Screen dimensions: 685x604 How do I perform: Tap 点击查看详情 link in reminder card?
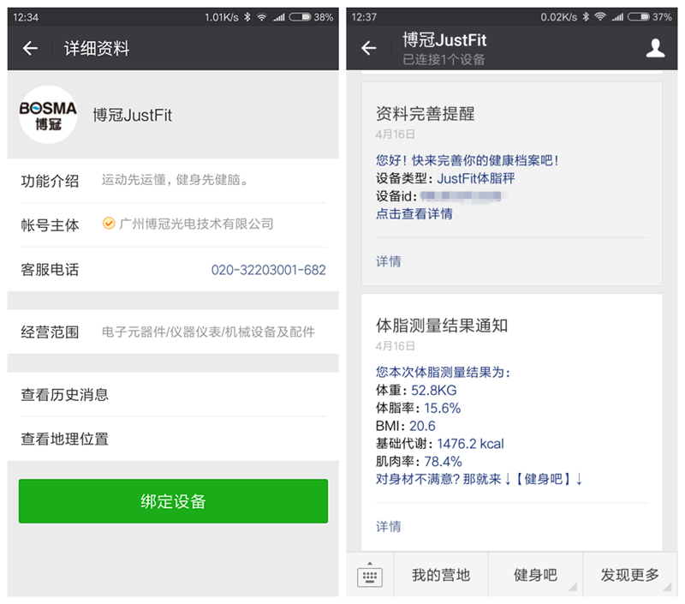point(414,213)
